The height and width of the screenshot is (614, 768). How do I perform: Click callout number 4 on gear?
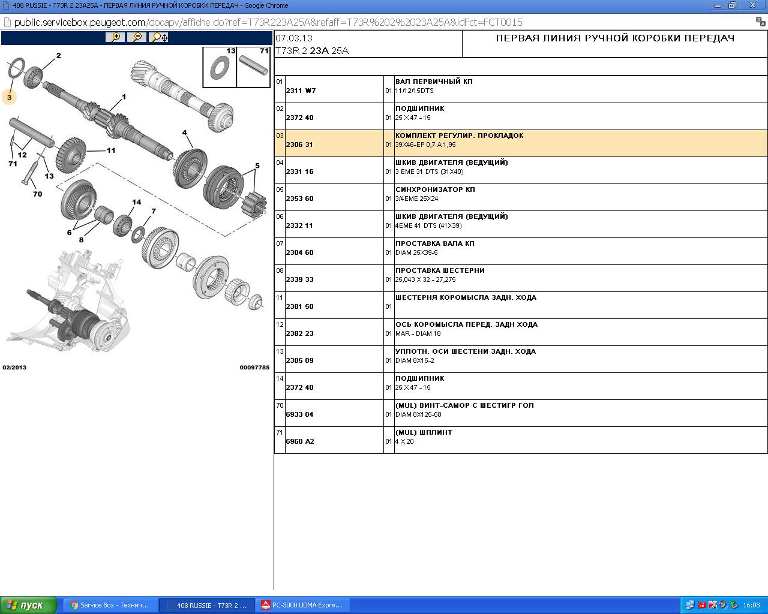[184, 133]
